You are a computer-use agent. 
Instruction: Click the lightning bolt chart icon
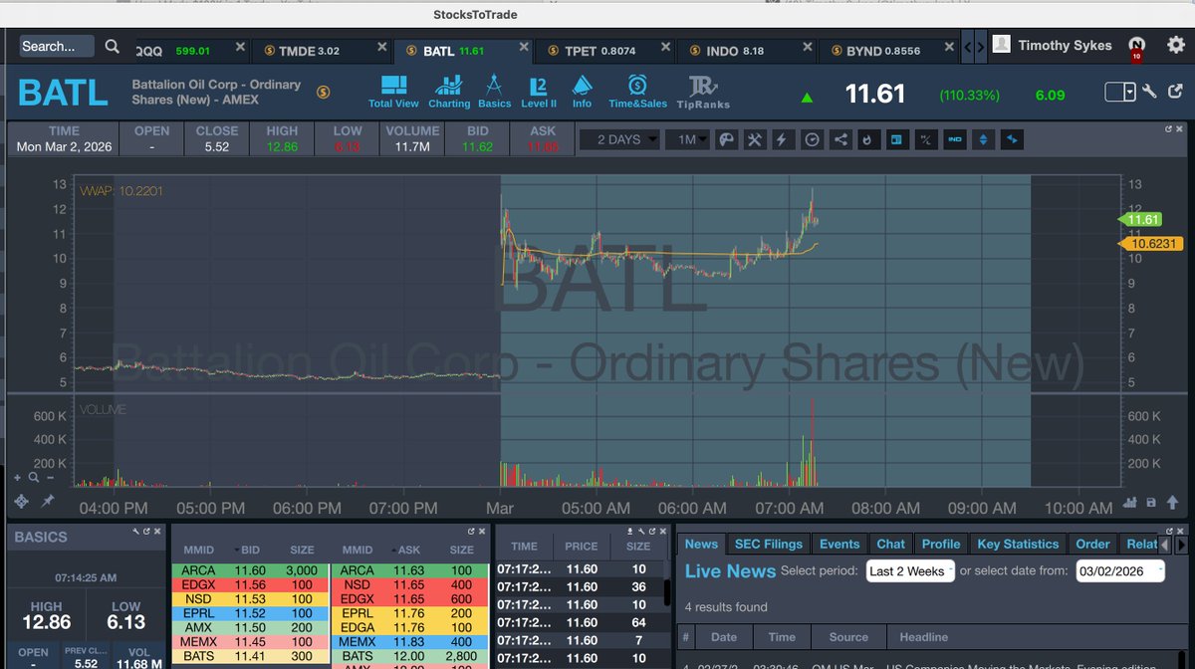(783, 139)
